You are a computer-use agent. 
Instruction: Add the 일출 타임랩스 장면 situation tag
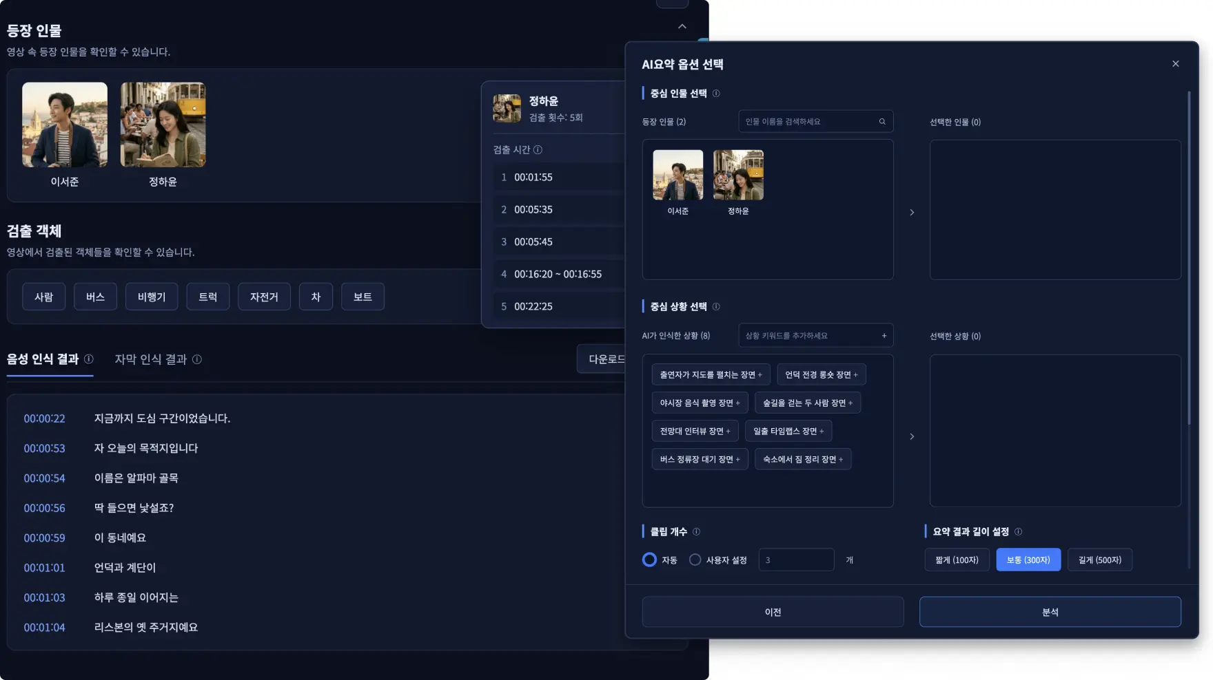(x=788, y=432)
